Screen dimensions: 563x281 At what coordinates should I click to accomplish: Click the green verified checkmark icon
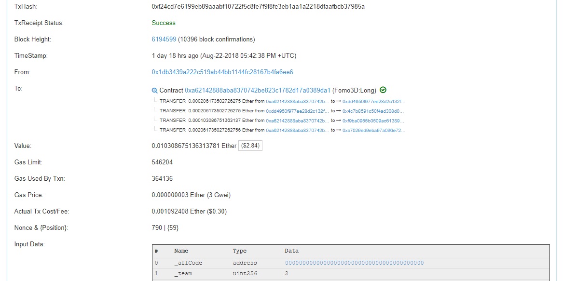(x=383, y=90)
